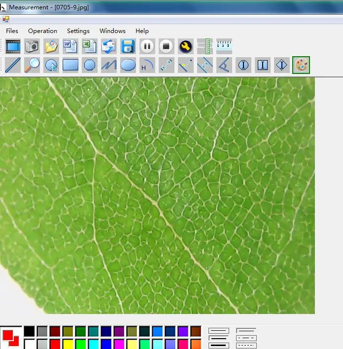Click the save floppy disk icon
343x349 pixels.
[128, 47]
